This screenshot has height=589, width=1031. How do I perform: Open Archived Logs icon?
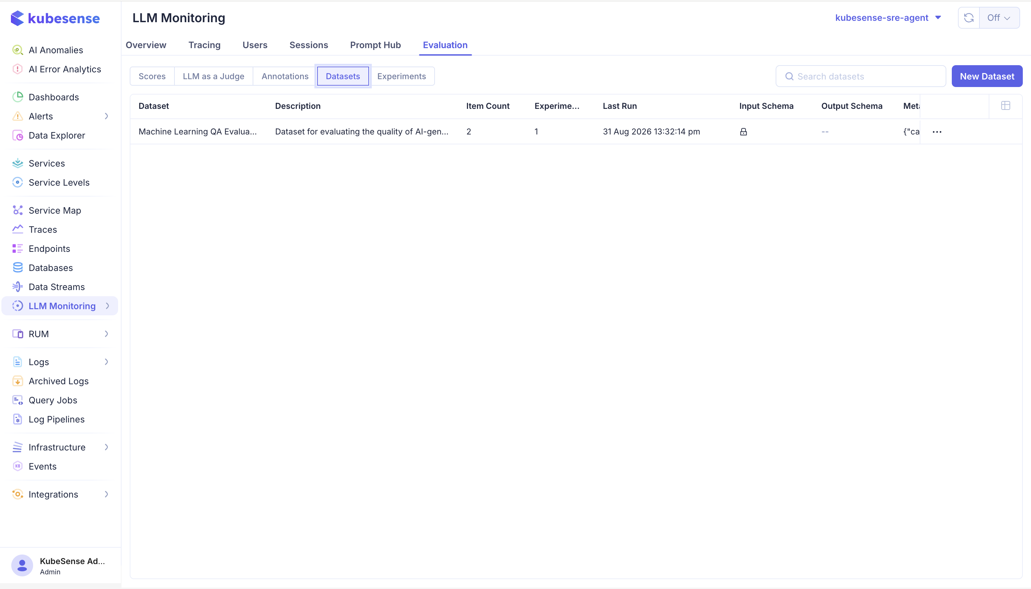tap(17, 381)
